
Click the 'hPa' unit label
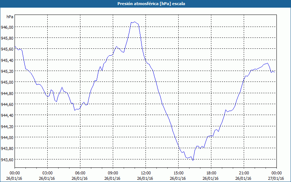10,17
